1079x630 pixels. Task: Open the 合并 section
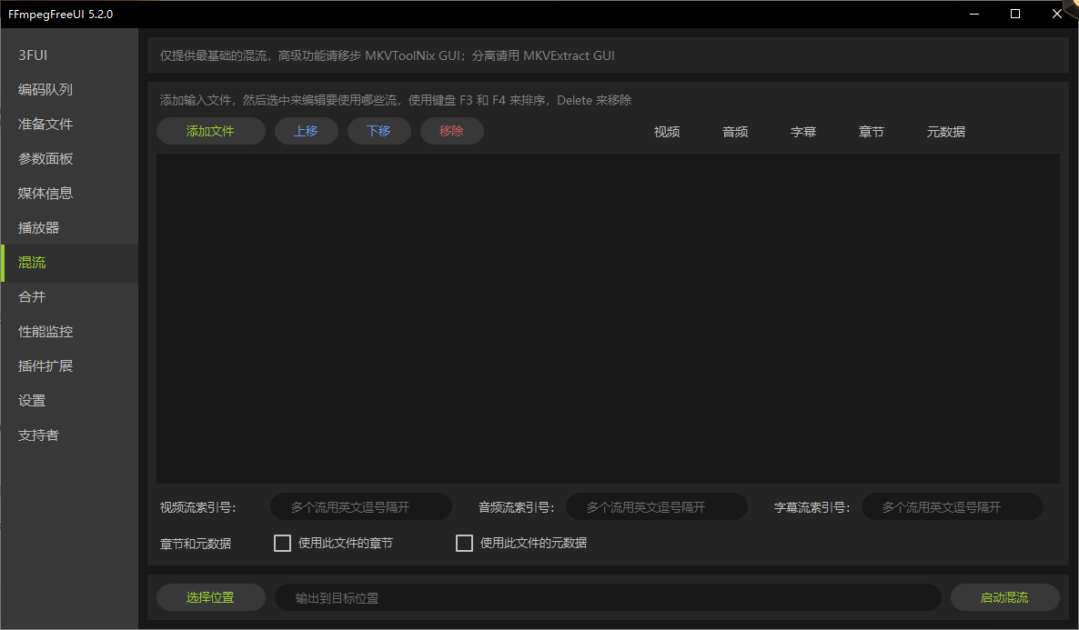[x=30, y=296]
